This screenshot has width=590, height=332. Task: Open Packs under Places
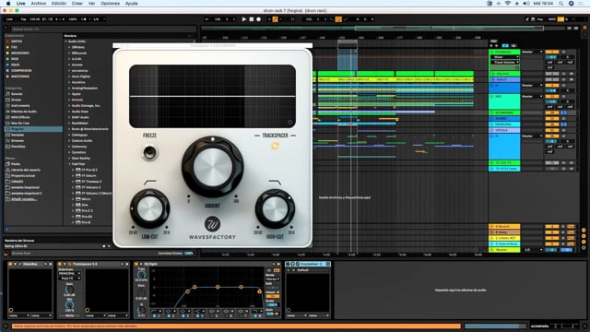(x=16, y=164)
